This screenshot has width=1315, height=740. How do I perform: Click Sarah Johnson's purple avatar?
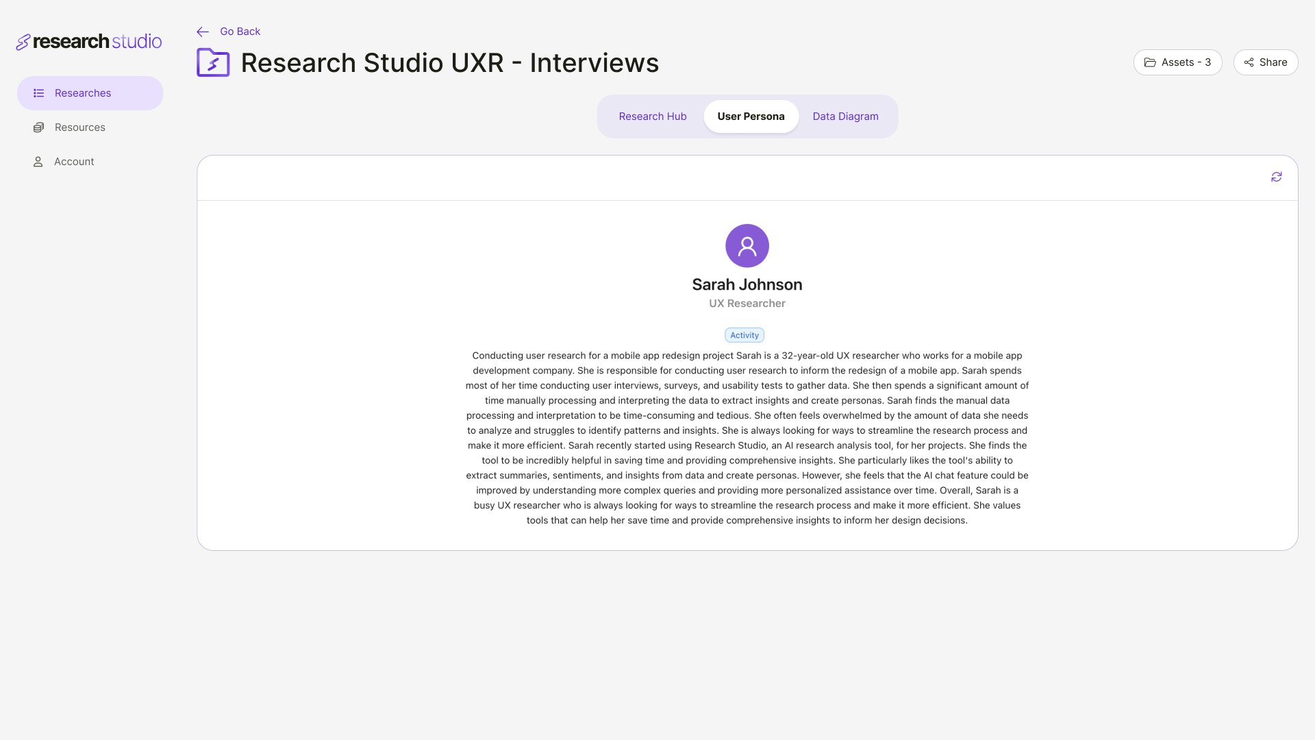[747, 246]
